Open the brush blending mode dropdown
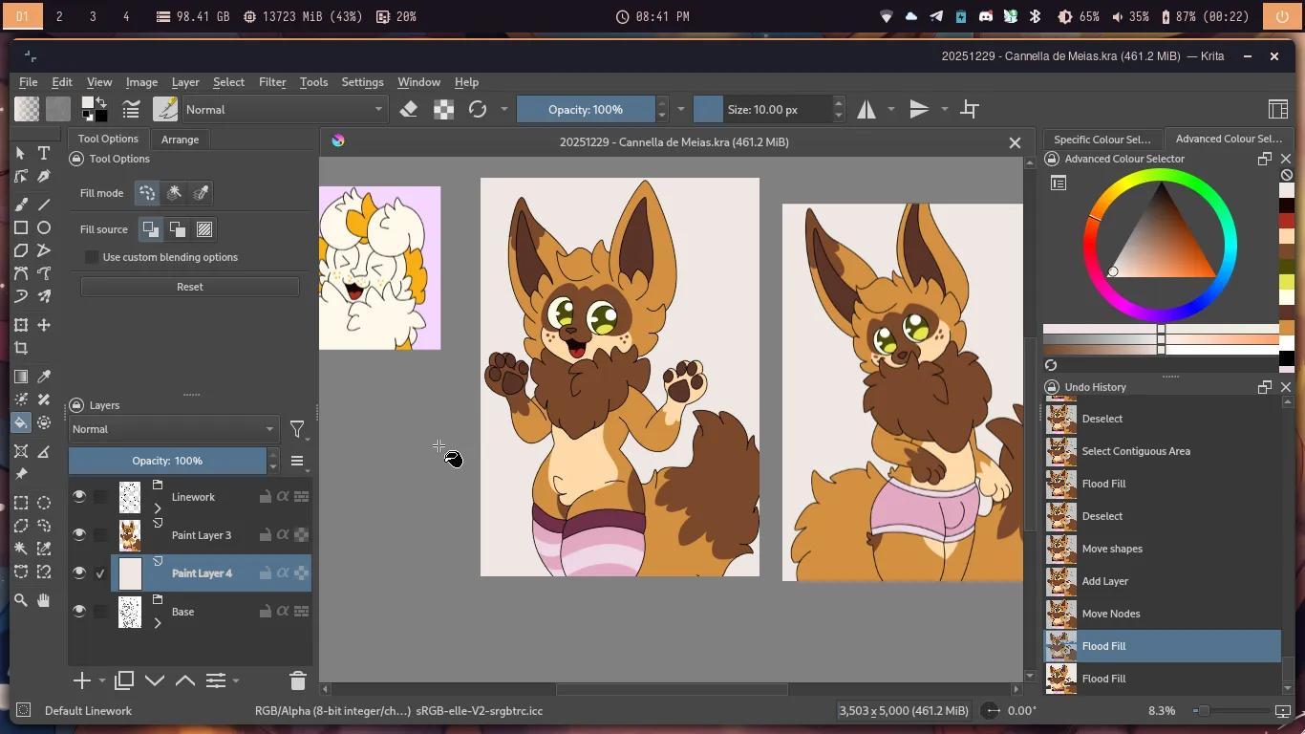1305x734 pixels. coord(285,109)
